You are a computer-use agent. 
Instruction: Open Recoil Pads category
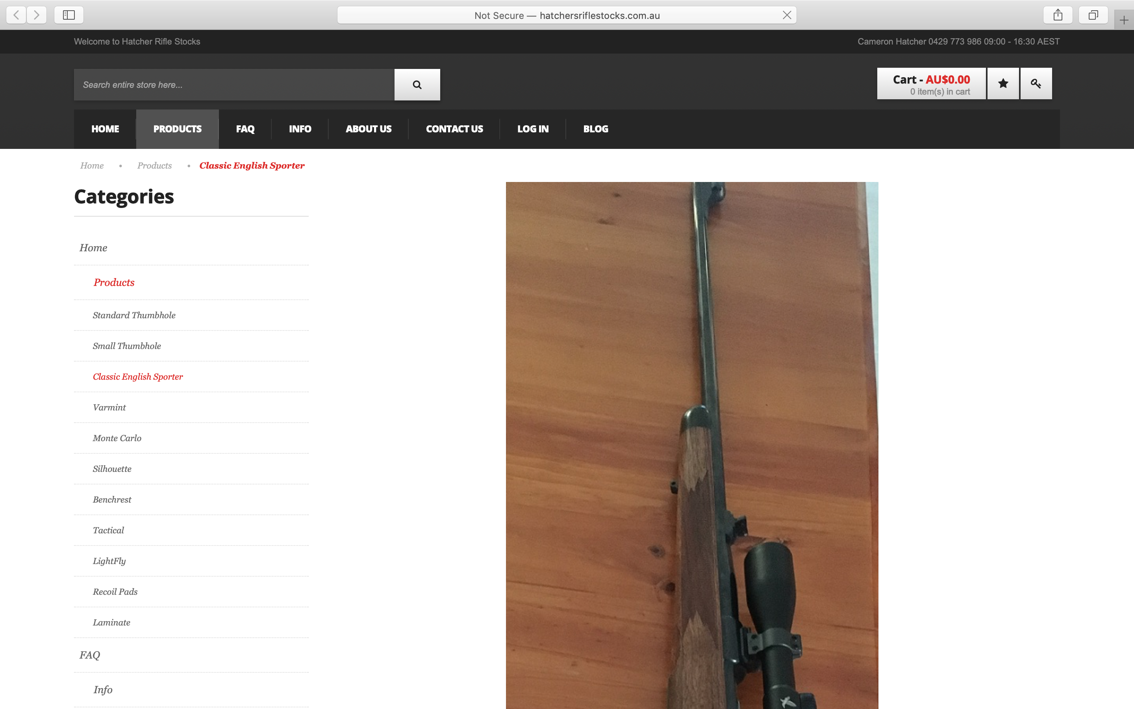pos(115,592)
